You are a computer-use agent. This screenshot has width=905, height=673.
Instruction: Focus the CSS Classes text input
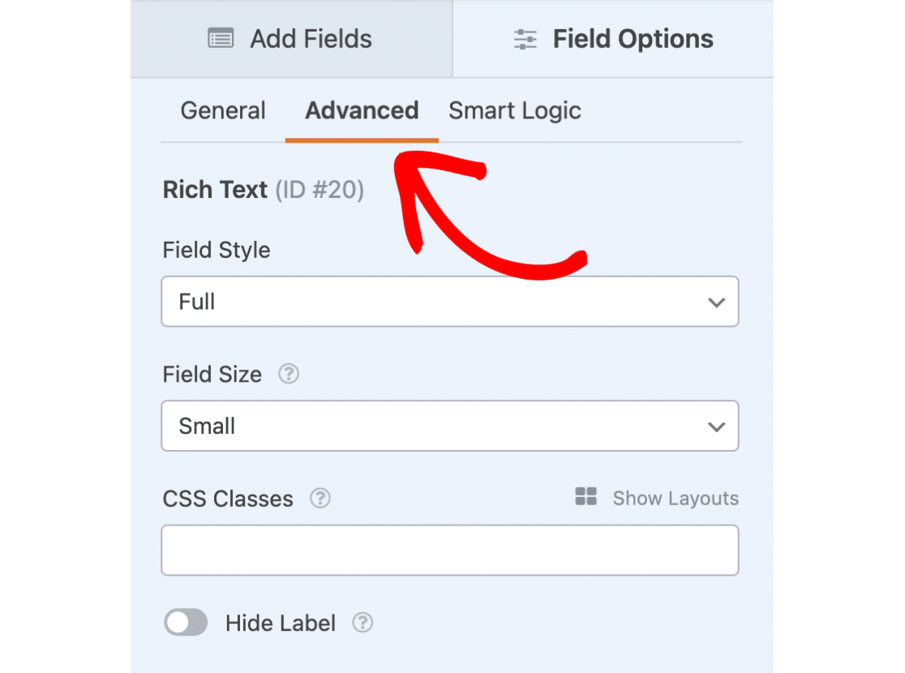coord(449,551)
